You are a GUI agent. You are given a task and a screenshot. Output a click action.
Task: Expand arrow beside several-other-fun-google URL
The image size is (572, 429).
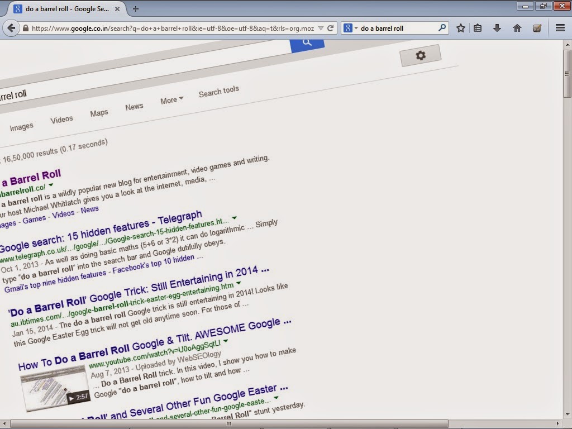click(x=276, y=398)
